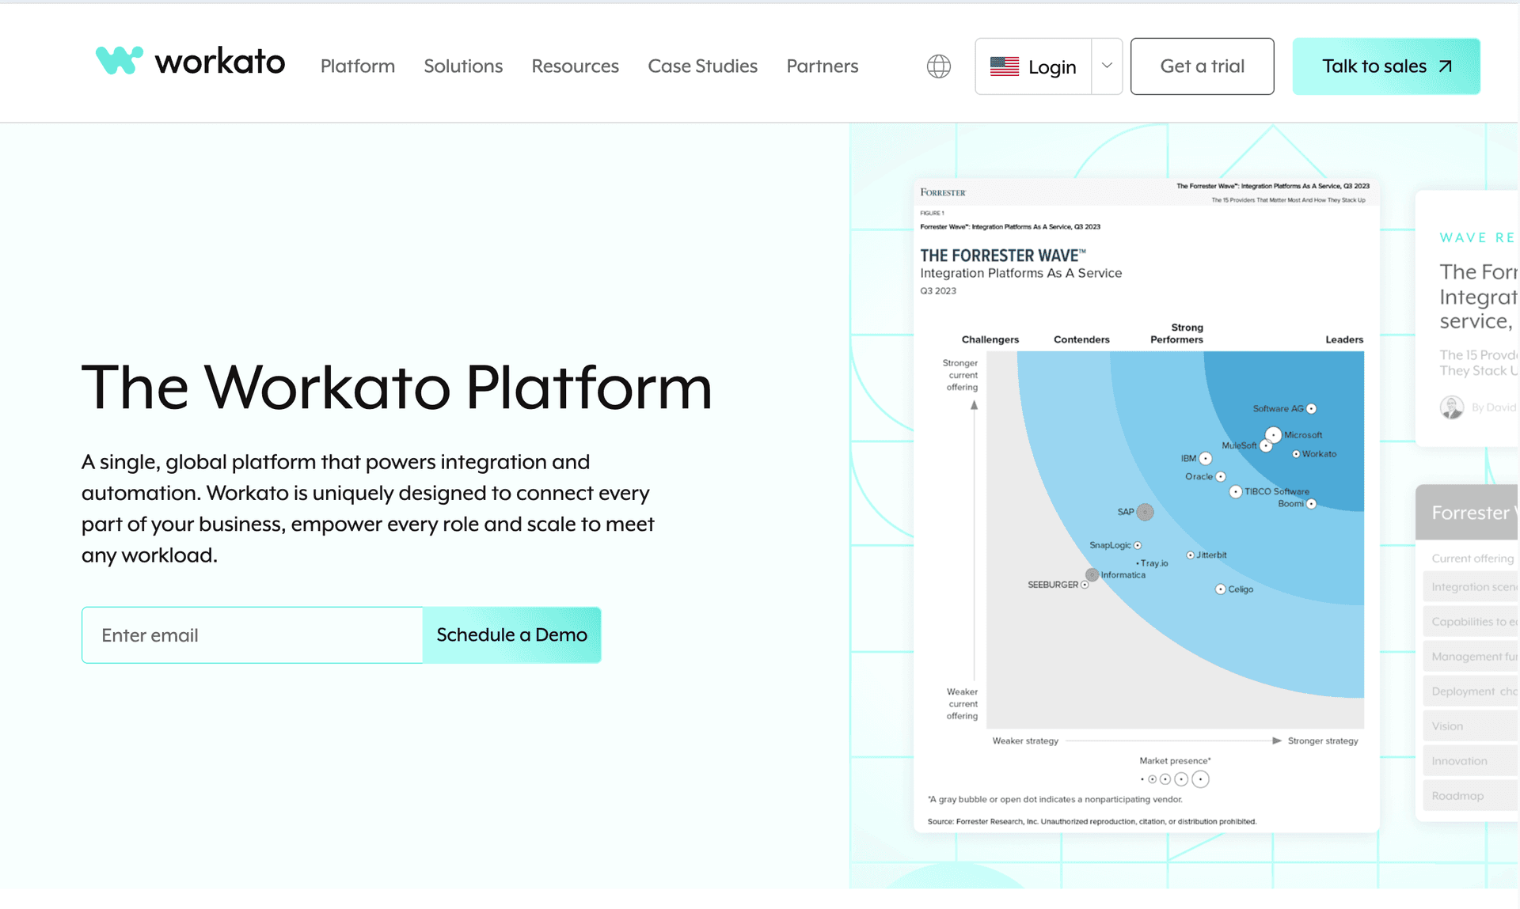Click Talk to sales button

[x=1386, y=66]
